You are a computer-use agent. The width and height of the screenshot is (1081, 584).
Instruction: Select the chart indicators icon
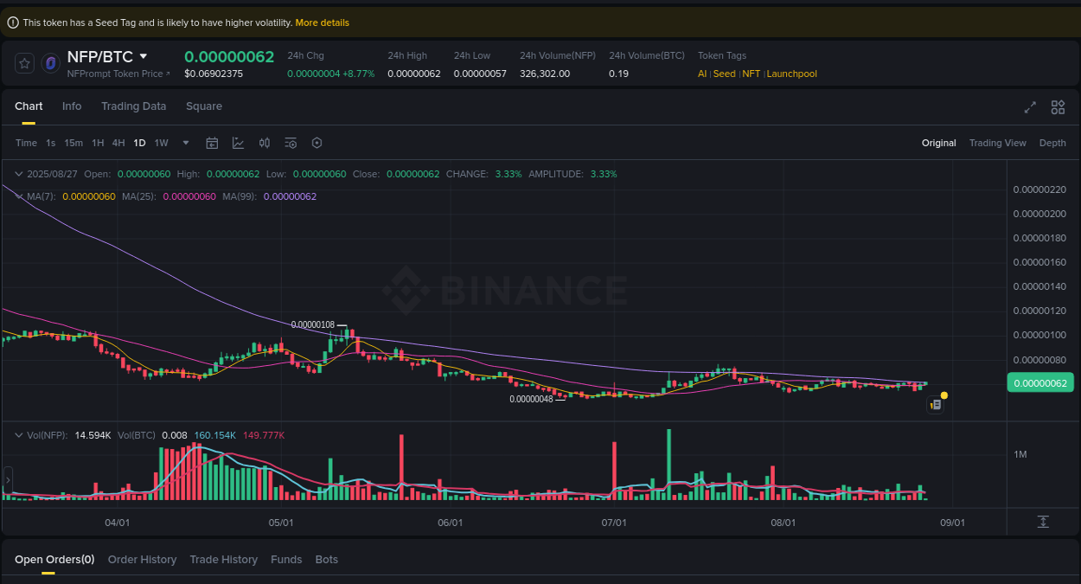(238, 143)
